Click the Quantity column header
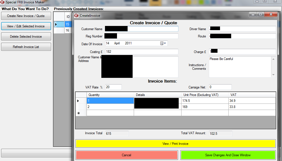The width and height of the screenshot is (282, 161). click(110, 95)
